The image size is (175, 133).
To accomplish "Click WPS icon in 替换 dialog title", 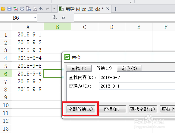I will (67, 57).
